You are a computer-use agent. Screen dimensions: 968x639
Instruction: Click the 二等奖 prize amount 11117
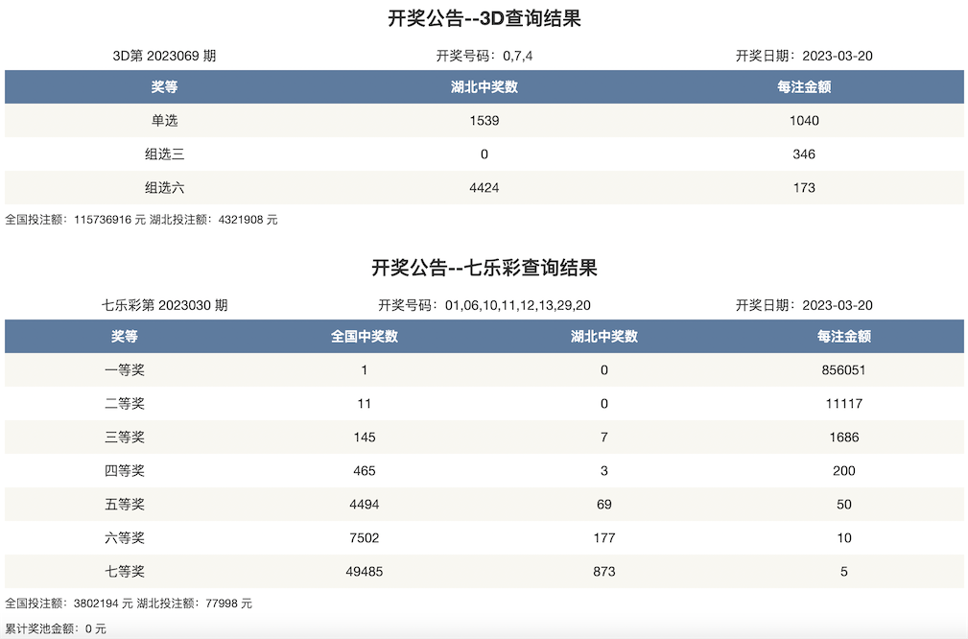844,404
